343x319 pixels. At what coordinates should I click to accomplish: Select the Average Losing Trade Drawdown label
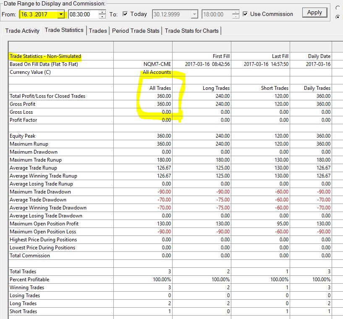coord(46,216)
